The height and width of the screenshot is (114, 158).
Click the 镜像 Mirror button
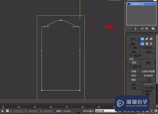click(x=133, y=44)
